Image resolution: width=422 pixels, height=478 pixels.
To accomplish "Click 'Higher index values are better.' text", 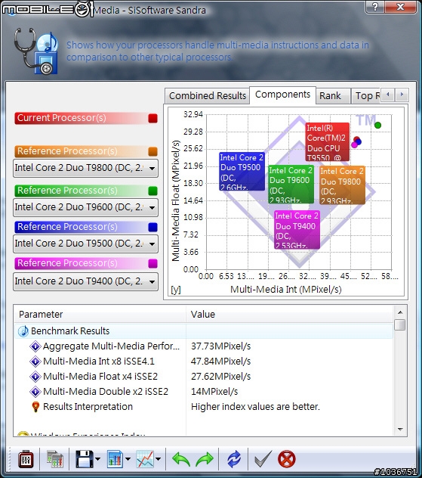I will click(x=255, y=407).
